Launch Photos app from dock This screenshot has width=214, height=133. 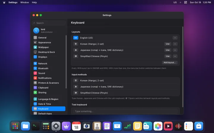click(158, 126)
